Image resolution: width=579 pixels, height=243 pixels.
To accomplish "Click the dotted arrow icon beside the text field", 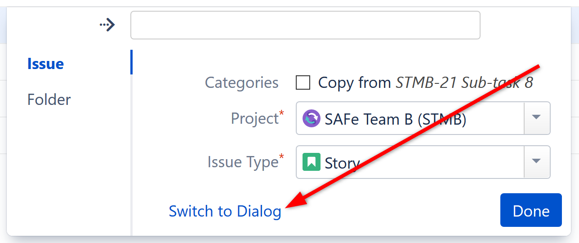I will click(107, 25).
